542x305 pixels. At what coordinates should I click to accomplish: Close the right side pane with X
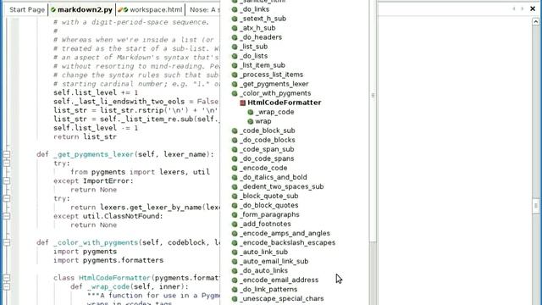[x=533, y=8]
